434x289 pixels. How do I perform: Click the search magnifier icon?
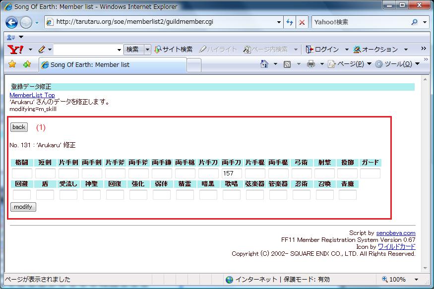415,22
